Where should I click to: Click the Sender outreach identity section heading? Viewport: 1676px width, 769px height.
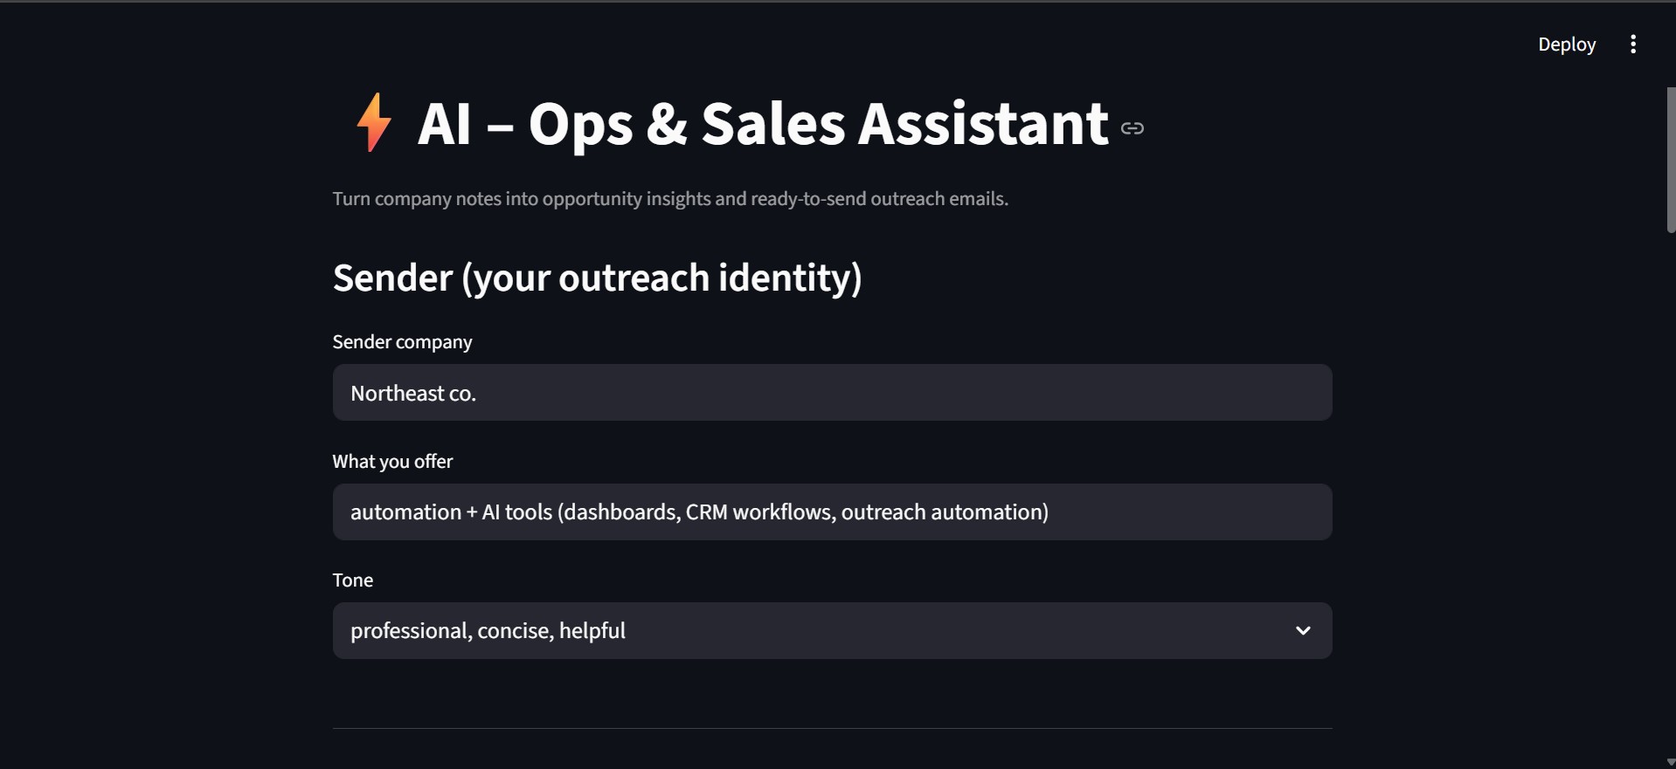[597, 278]
